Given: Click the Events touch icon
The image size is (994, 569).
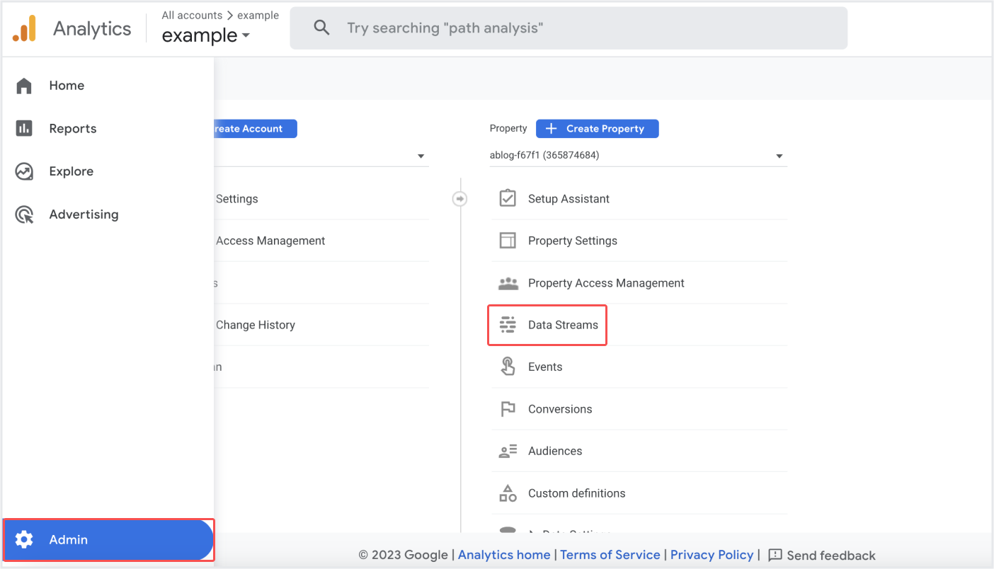Looking at the screenshot, I should tap(508, 367).
